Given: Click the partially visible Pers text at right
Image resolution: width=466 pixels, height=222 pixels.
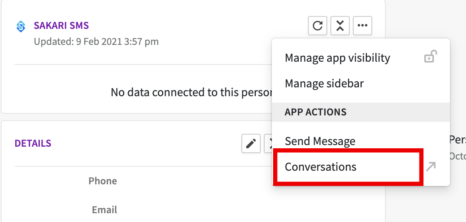Looking at the screenshot, I should coord(457,139).
